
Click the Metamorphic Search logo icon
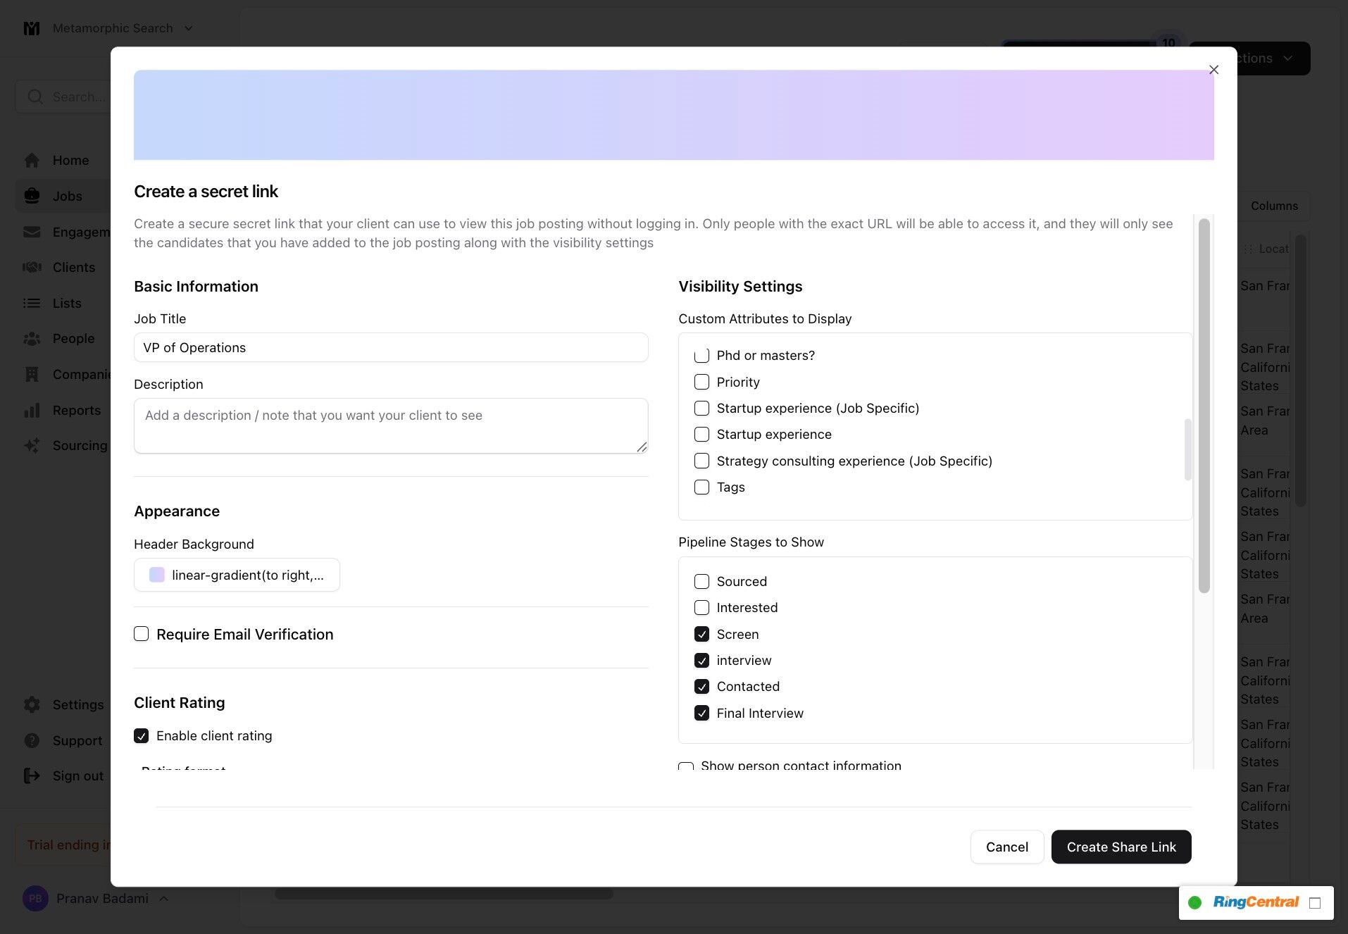[x=32, y=28]
